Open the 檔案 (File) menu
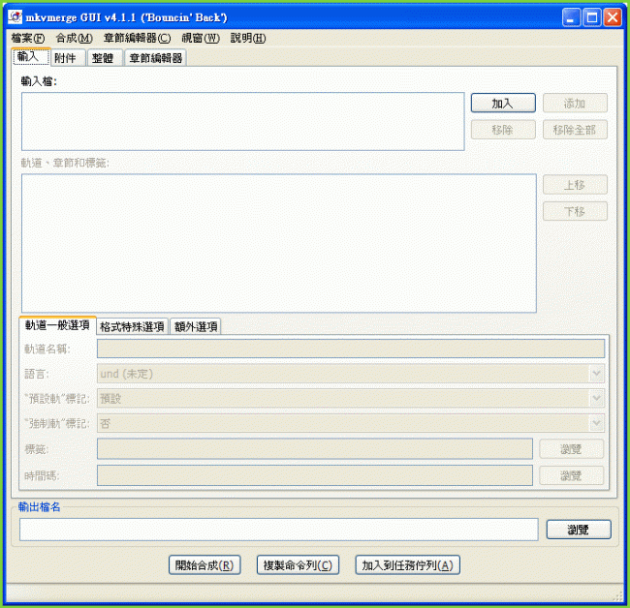The height and width of the screenshot is (608, 630). 28,38
